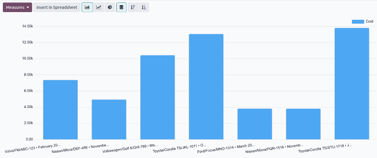
Task: Click the Measures caret arrow
Action: 28,7
